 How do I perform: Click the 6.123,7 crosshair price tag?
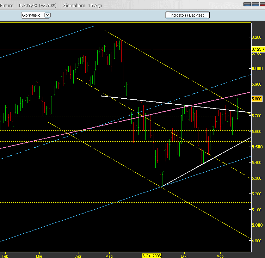(x=258, y=49)
